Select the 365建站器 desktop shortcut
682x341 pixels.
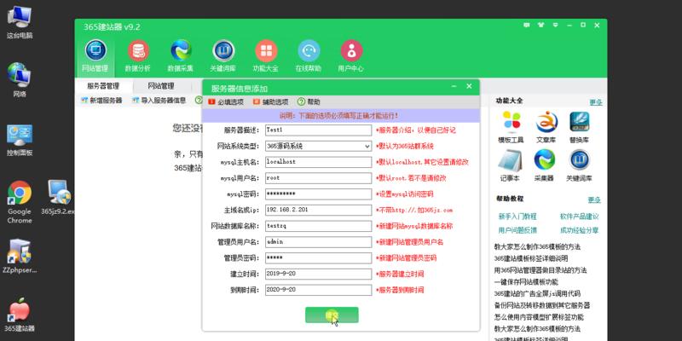20,315
